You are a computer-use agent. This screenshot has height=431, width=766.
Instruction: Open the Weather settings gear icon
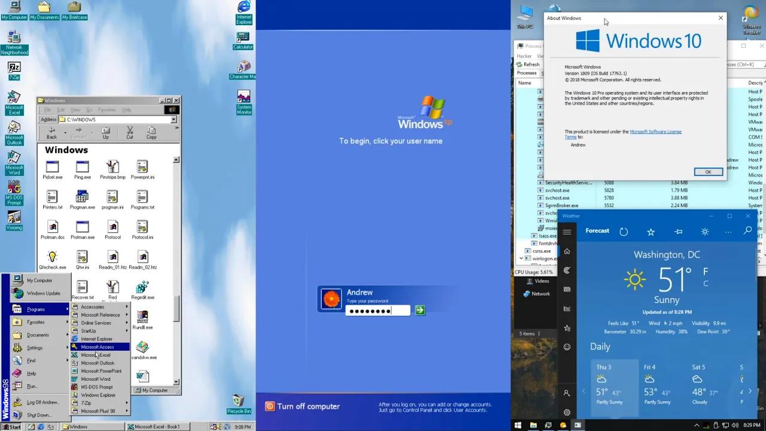coord(567,412)
